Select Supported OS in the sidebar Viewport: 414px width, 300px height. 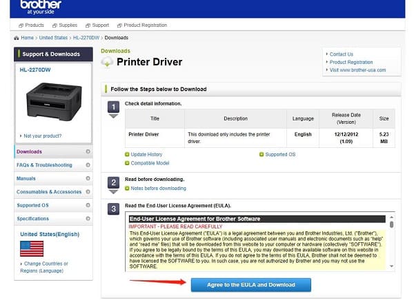pos(53,205)
